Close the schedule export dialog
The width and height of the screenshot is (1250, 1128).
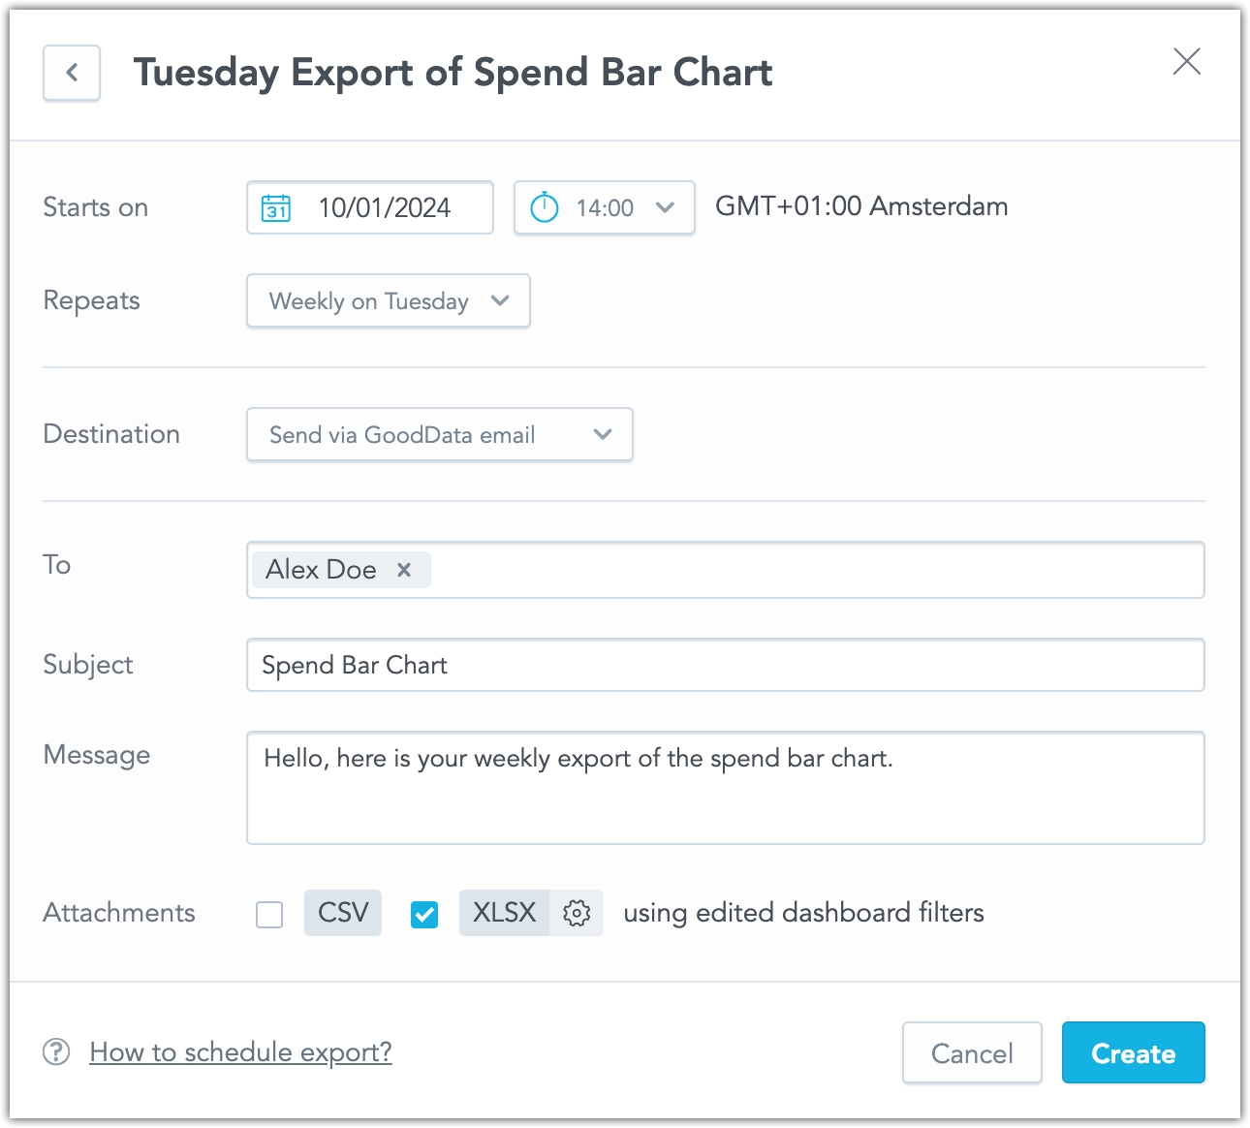click(1186, 62)
